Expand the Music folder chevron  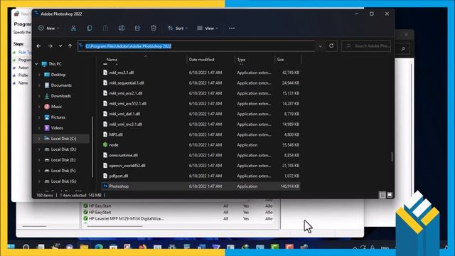39,107
